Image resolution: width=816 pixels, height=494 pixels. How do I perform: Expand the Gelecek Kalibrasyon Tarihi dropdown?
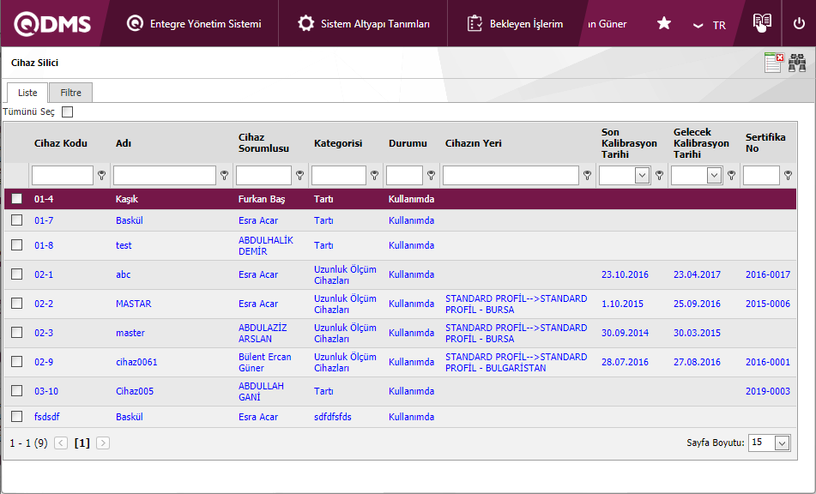[x=714, y=176]
